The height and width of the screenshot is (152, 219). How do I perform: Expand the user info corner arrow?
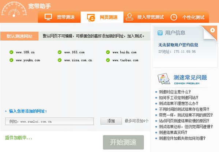tap(212, 30)
